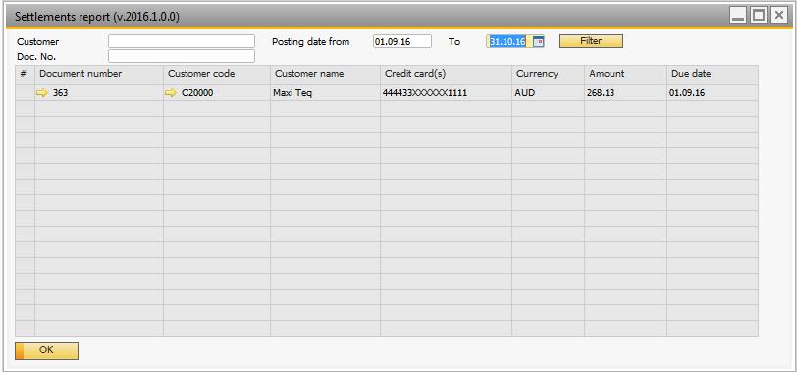Image resolution: width=797 pixels, height=372 pixels.
Task: Sort by Due date column header
Action: point(713,75)
